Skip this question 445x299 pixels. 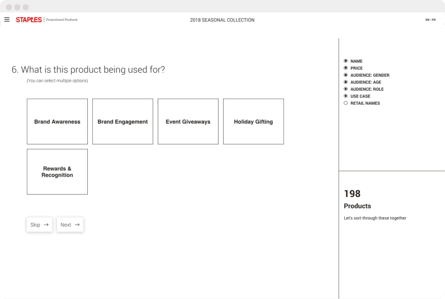(x=39, y=225)
